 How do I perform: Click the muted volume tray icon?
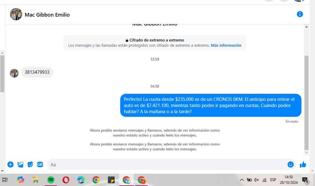pyautogui.click(x=256, y=180)
